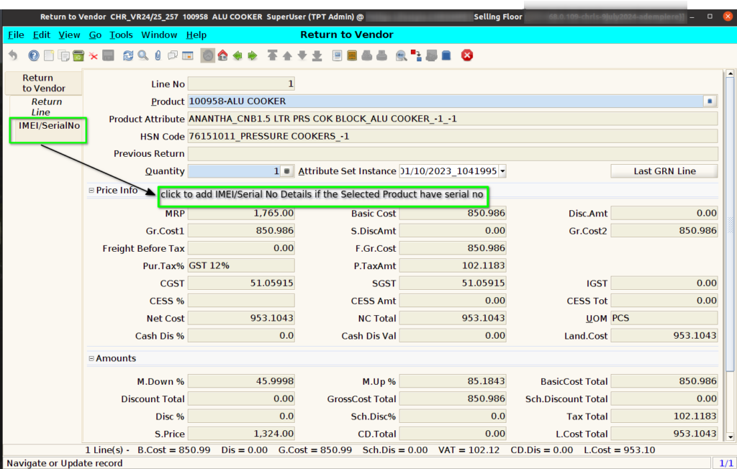The image size is (737, 469).
Task: Click the S.Price field 1,324.00
Action: 241,434
